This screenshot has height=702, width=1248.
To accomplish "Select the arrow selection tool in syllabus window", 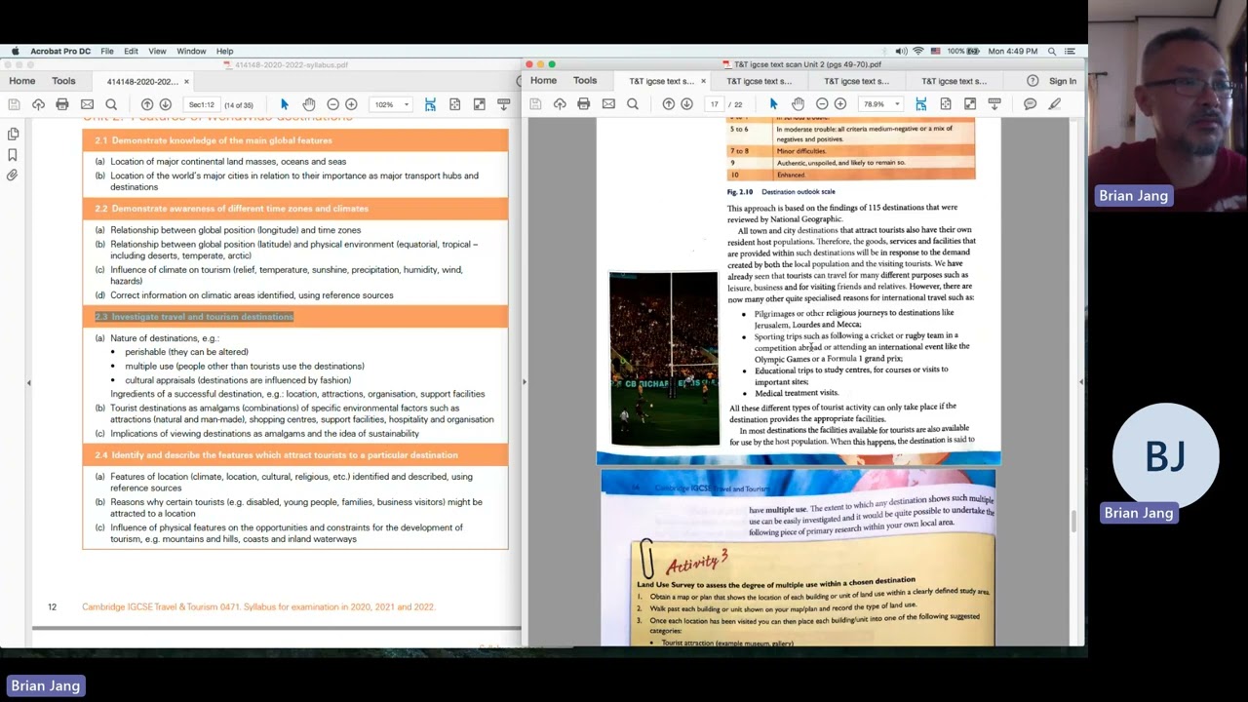I will 285,104.
